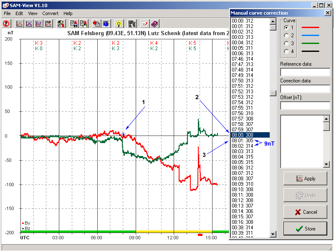334x251 pixels.
Task: Click the red line sample beside Curve 1
Action: (310, 28)
